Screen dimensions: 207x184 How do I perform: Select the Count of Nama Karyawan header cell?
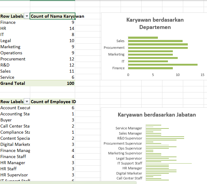coord(53,16)
